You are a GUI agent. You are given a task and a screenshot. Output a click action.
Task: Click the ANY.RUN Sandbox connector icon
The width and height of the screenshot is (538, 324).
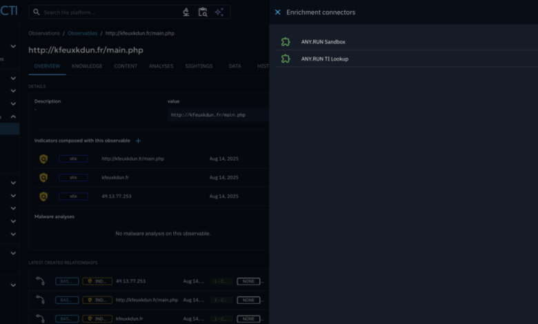[x=286, y=42]
